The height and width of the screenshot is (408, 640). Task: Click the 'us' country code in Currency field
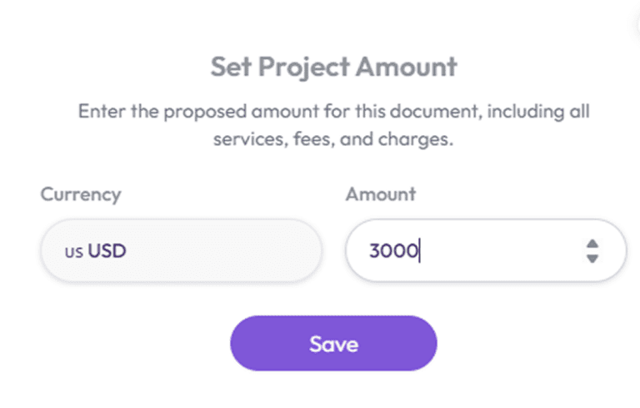pyautogui.click(x=74, y=252)
